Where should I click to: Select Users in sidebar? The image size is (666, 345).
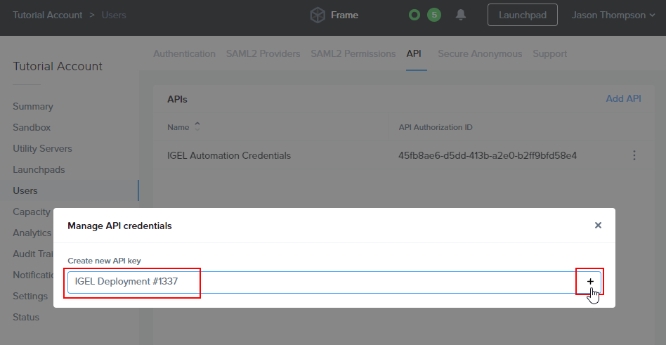(x=25, y=191)
